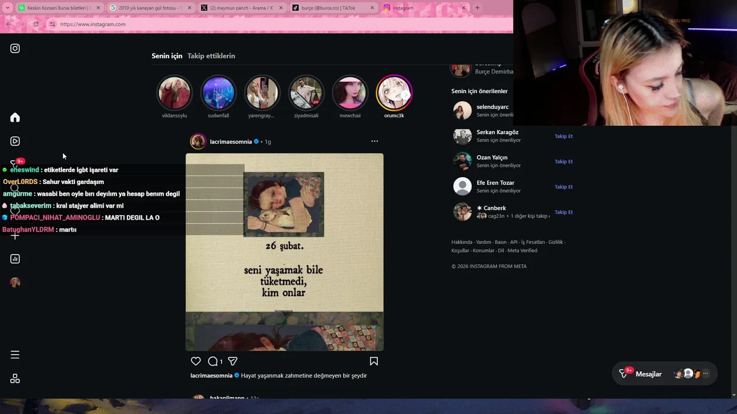Open the İş Fırsatları footer link
This screenshot has height=414, width=737.
point(533,242)
